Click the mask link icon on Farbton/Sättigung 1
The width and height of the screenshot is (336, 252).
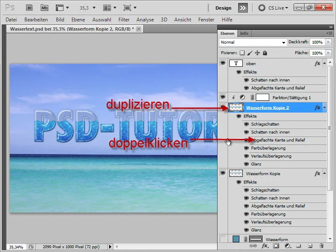[x=252, y=97]
